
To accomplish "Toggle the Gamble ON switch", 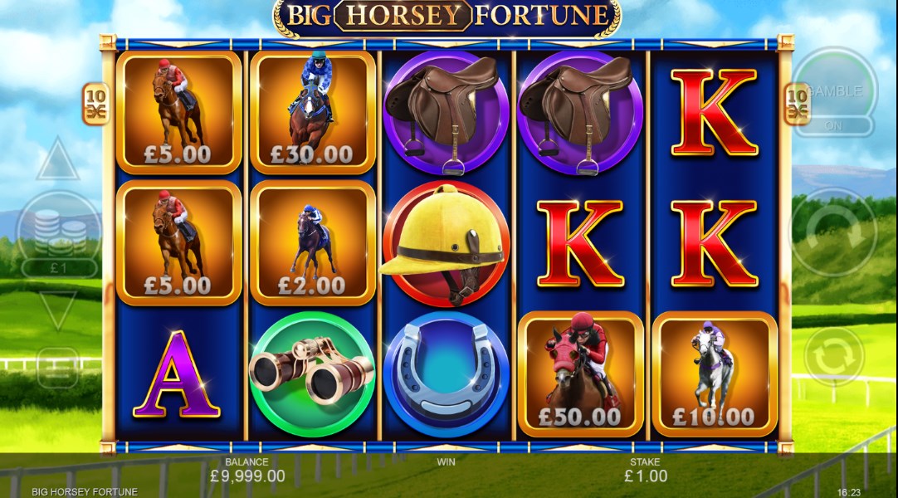I will click(834, 125).
